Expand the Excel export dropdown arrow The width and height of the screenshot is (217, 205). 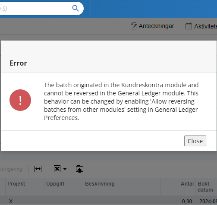click(x=65, y=169)
